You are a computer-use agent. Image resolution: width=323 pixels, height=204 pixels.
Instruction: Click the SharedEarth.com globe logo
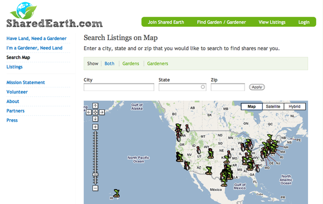(23, 11)
